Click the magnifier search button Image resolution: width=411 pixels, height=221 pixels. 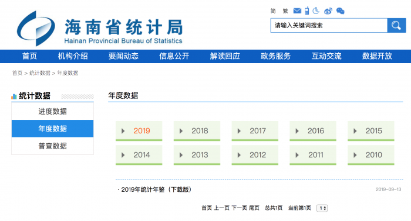(396, 25)
